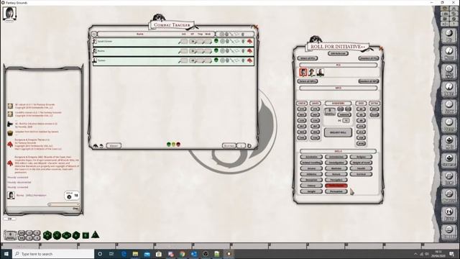460x259 pixels.
Task: Pick up the d10 die
Action: pyautogui.click(x=67, y=235)
